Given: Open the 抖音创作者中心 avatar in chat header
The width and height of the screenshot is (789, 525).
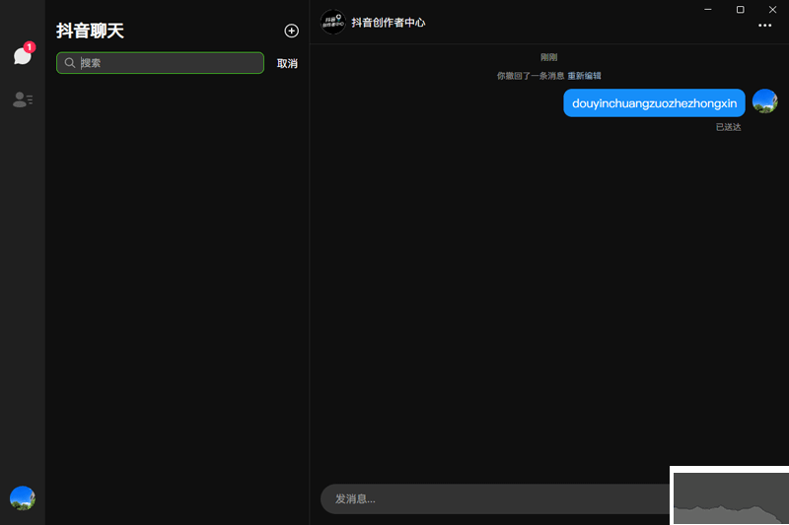Looking at the screenshot, I should pos(333,23).
